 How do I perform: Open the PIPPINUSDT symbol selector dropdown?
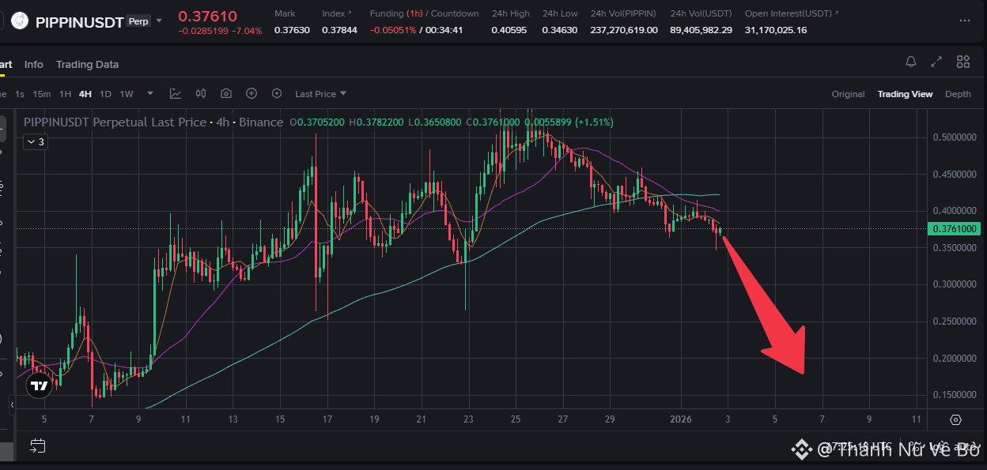pyautogui.click(x=159, y=21)
